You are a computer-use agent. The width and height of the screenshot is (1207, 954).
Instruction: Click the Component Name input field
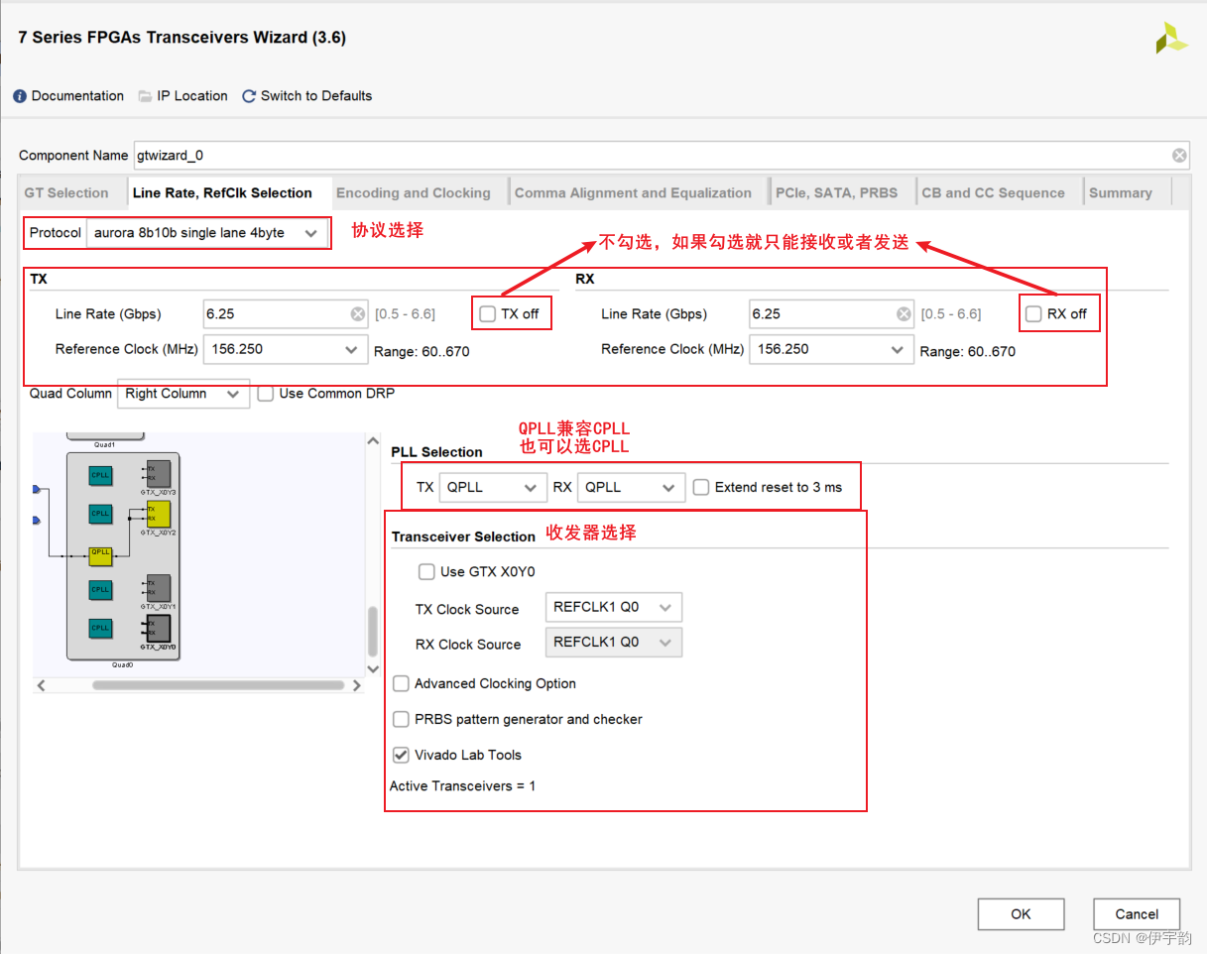click(x=662, y=156)
